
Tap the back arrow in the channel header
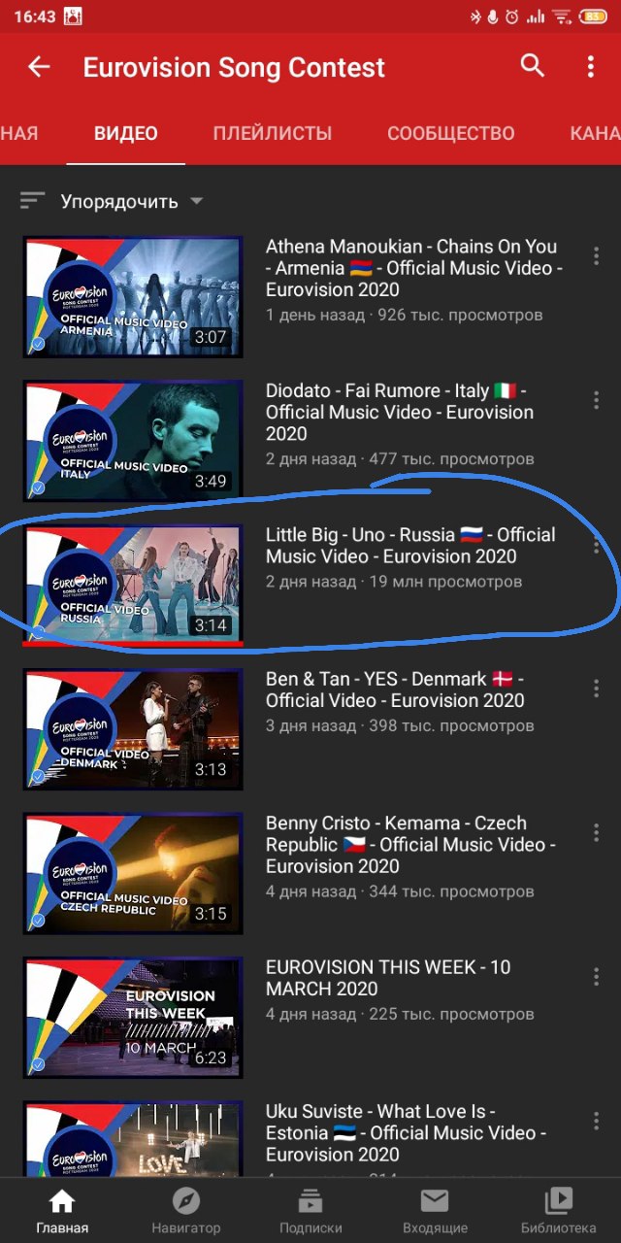click(39, 67)
